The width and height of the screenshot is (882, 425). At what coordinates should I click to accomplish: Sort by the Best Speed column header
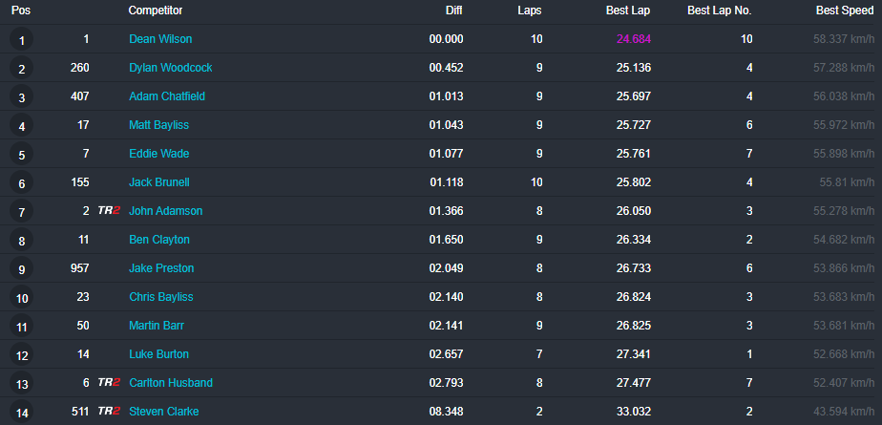(845, 11)
